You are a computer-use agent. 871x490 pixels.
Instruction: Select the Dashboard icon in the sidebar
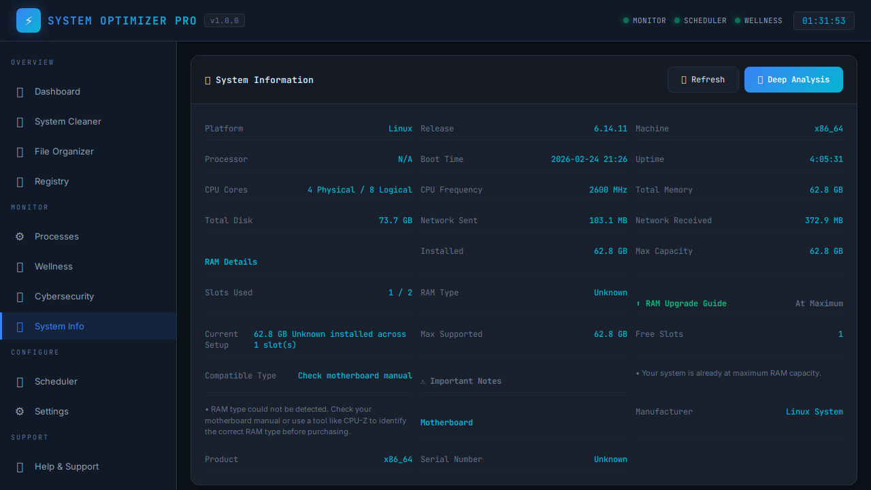20,92
